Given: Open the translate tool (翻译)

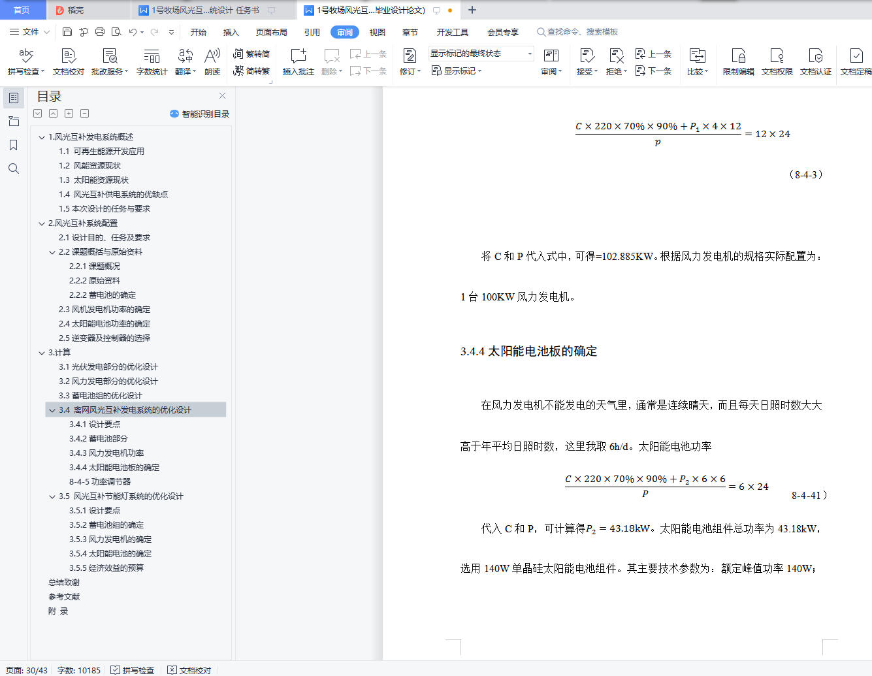Looking at the screenshot, I should (x=186, y=62).
